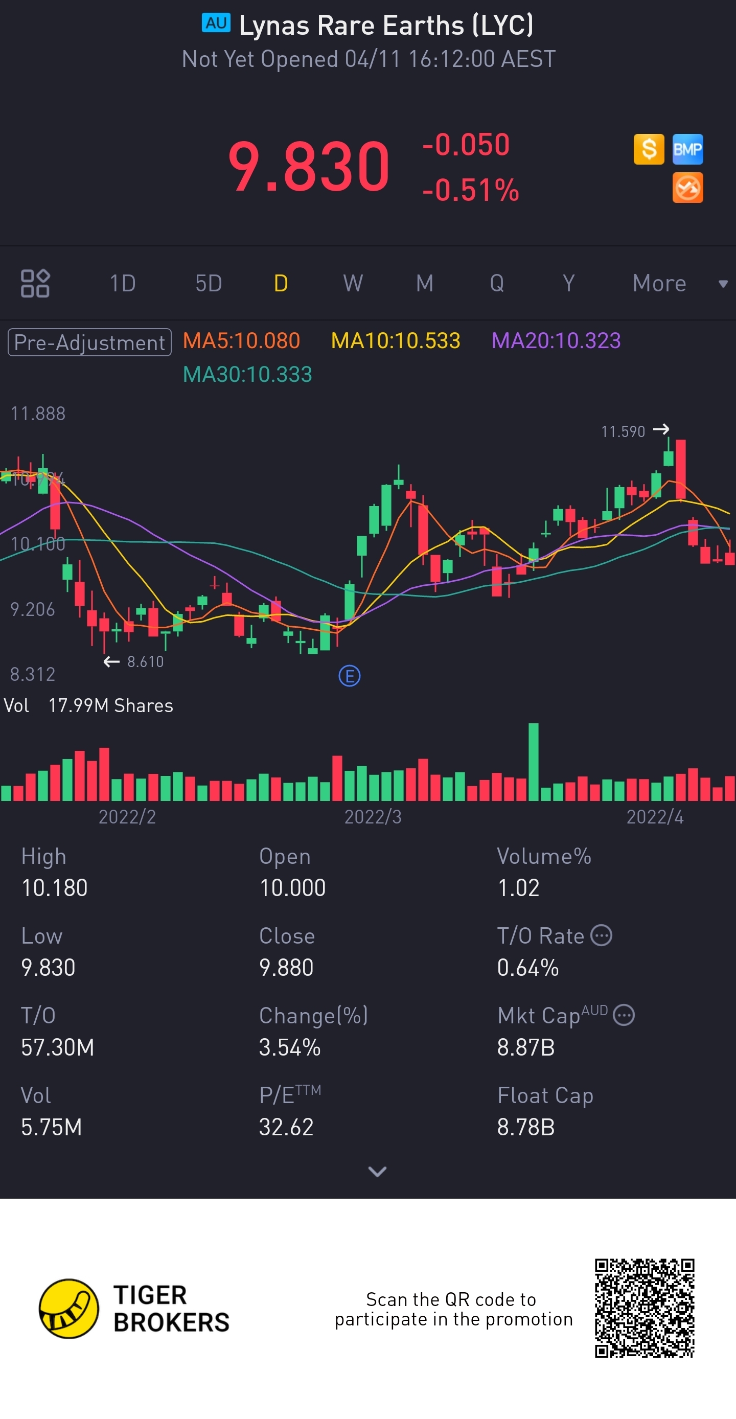The image size is (736, 1419).
Task: Tap the Open value 10.000
Action: (292, 888)
